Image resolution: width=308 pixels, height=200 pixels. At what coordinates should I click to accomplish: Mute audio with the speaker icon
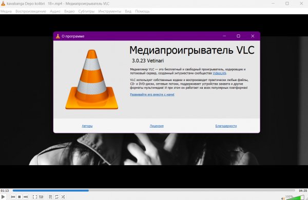click(x=283, y=198)
